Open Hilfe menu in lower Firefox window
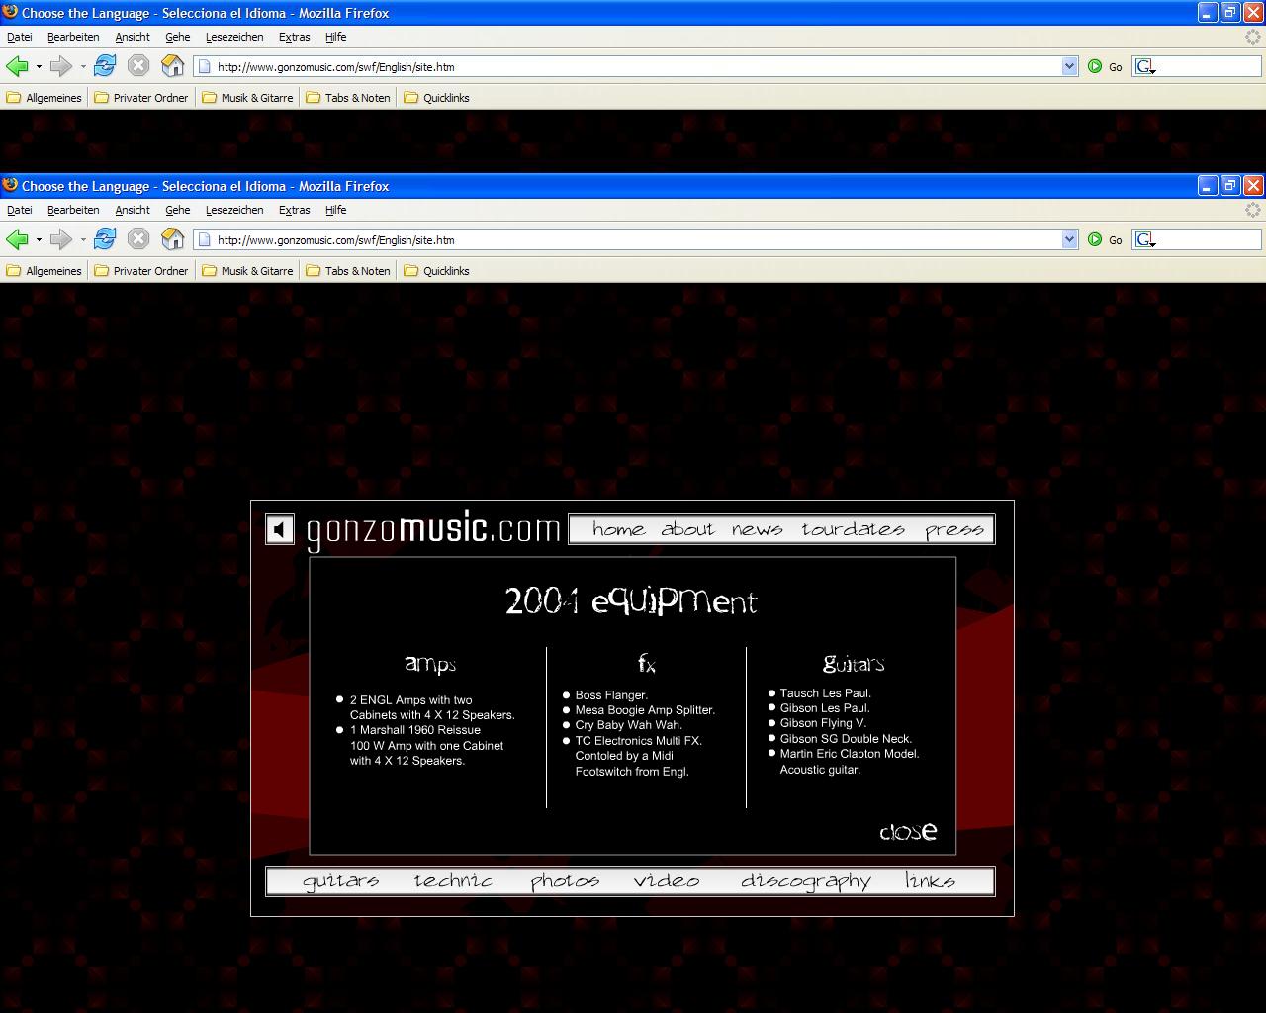 coord(336,210)
